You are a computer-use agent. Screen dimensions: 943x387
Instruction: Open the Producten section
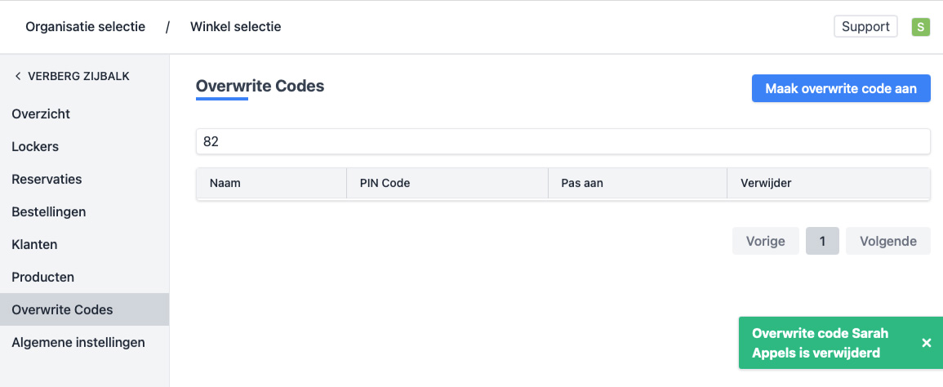[x=42, y=277]
